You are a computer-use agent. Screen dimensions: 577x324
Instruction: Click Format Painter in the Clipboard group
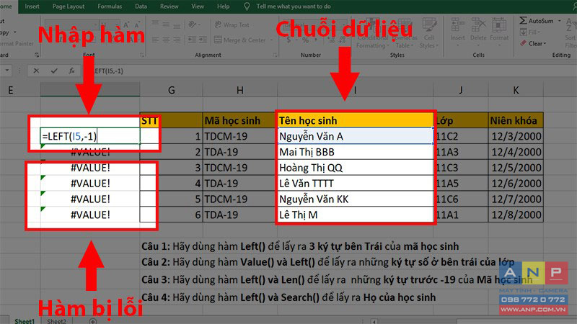tap(15, 43)
